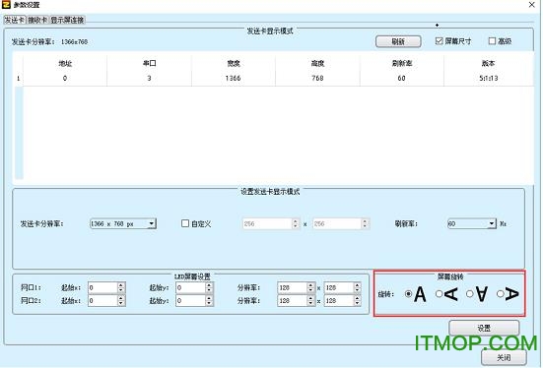Click the 刷新 button

tap(398, 41)
